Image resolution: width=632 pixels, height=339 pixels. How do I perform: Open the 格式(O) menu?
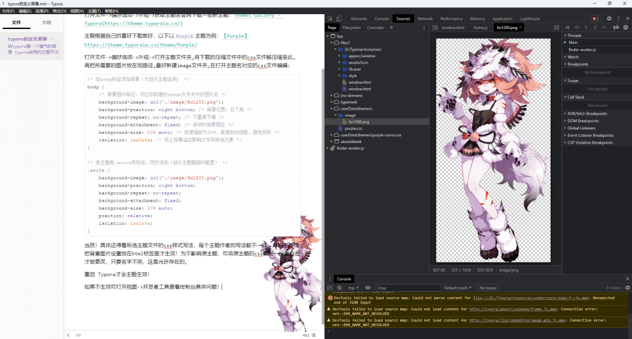[60, 11]
